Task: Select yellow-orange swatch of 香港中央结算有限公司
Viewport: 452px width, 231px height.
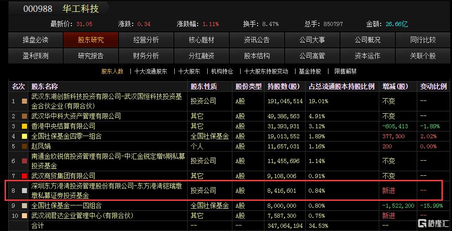Action: [25, 126]
